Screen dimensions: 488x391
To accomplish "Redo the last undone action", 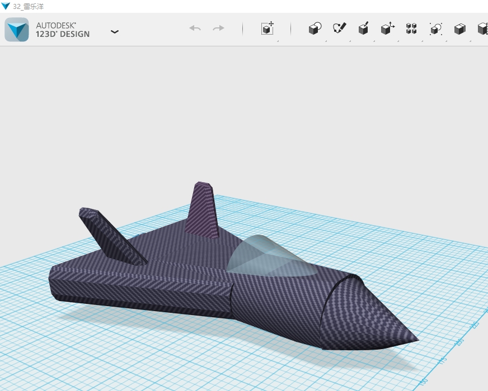I will click(218, 28).
